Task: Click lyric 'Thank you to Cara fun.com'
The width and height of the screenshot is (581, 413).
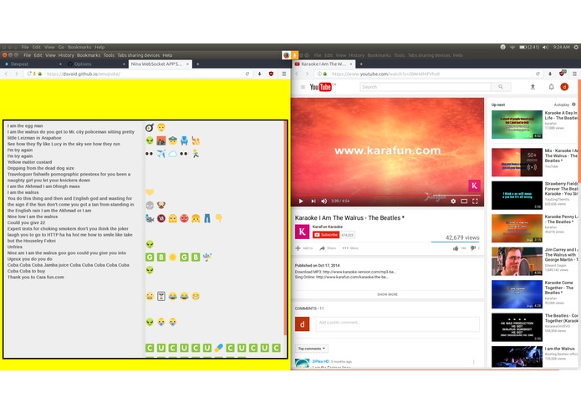Action: [x=36, y=277]
